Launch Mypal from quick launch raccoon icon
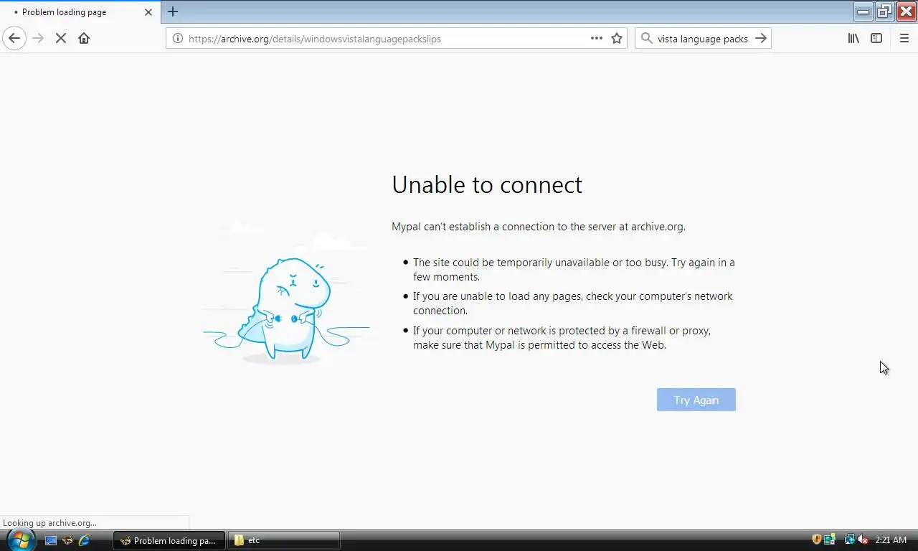The height and width of the screenshot is (551, 918). tap(67, 540)
